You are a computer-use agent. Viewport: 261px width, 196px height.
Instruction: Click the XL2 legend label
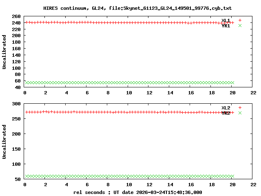(x=226, y=108)
